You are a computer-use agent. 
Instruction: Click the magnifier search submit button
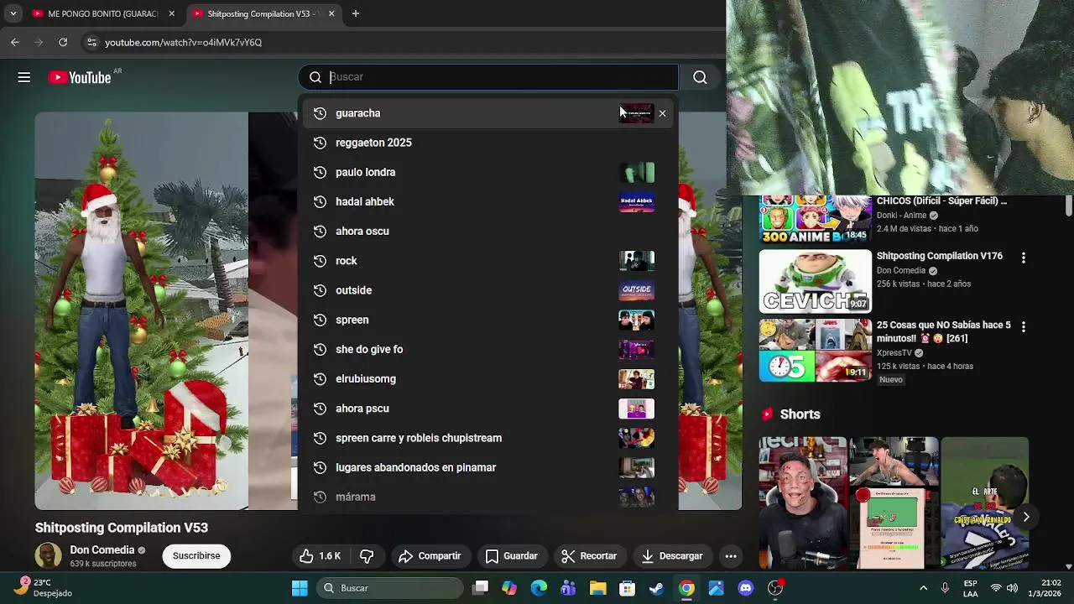(700, 77)
